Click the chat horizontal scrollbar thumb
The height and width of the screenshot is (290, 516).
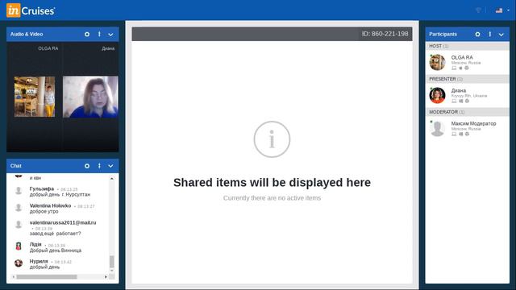point(47,277)
